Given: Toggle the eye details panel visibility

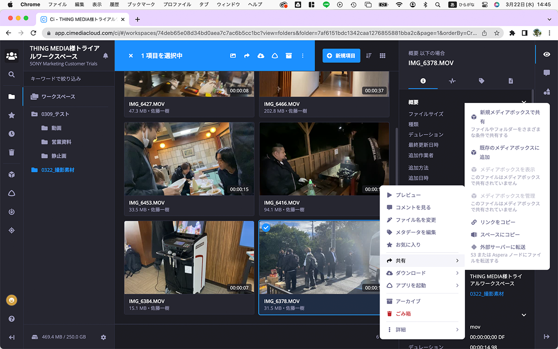Looking at the screenshot, I should [546, 54].
